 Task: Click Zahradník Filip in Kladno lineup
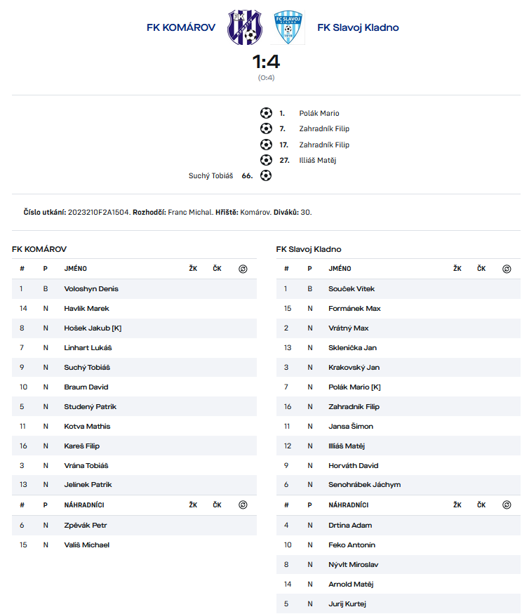(354, 407)
